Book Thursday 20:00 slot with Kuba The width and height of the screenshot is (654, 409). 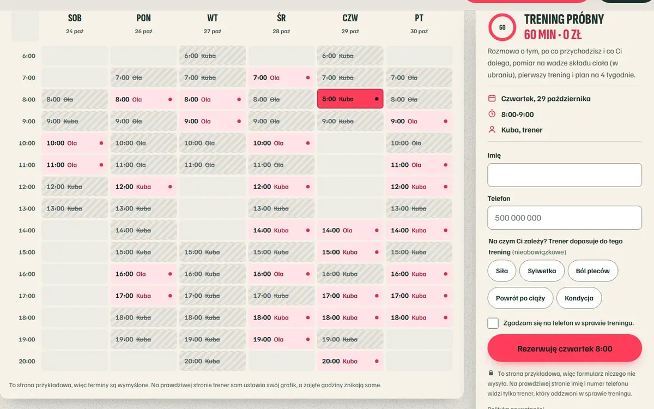(x=350, y=361)
